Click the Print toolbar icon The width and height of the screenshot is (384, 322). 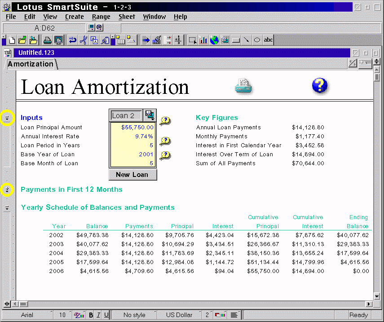pos(47,40)
